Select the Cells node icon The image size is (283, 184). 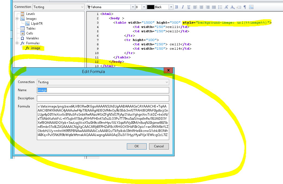[22, 33]
